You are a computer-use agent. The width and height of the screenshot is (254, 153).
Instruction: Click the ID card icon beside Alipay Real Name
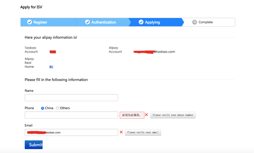[x=51, y=67]
